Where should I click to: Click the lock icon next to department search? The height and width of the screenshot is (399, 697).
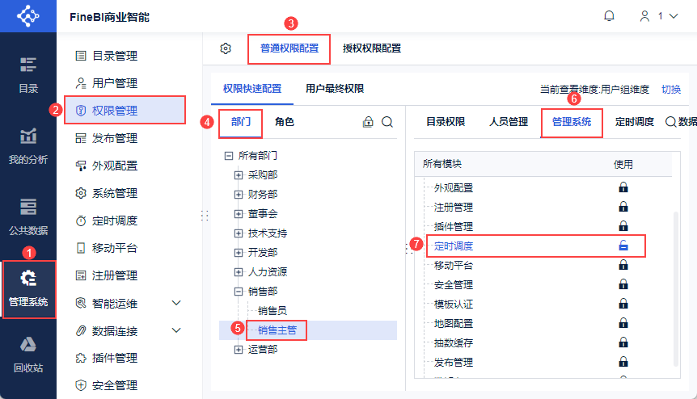tap(368, 122)
